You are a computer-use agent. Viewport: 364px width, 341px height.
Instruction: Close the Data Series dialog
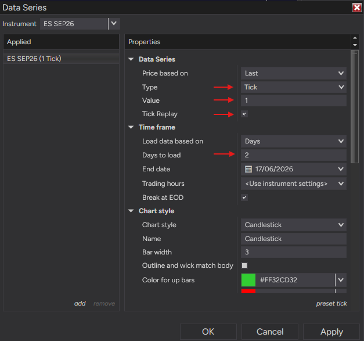coord(357,8)
